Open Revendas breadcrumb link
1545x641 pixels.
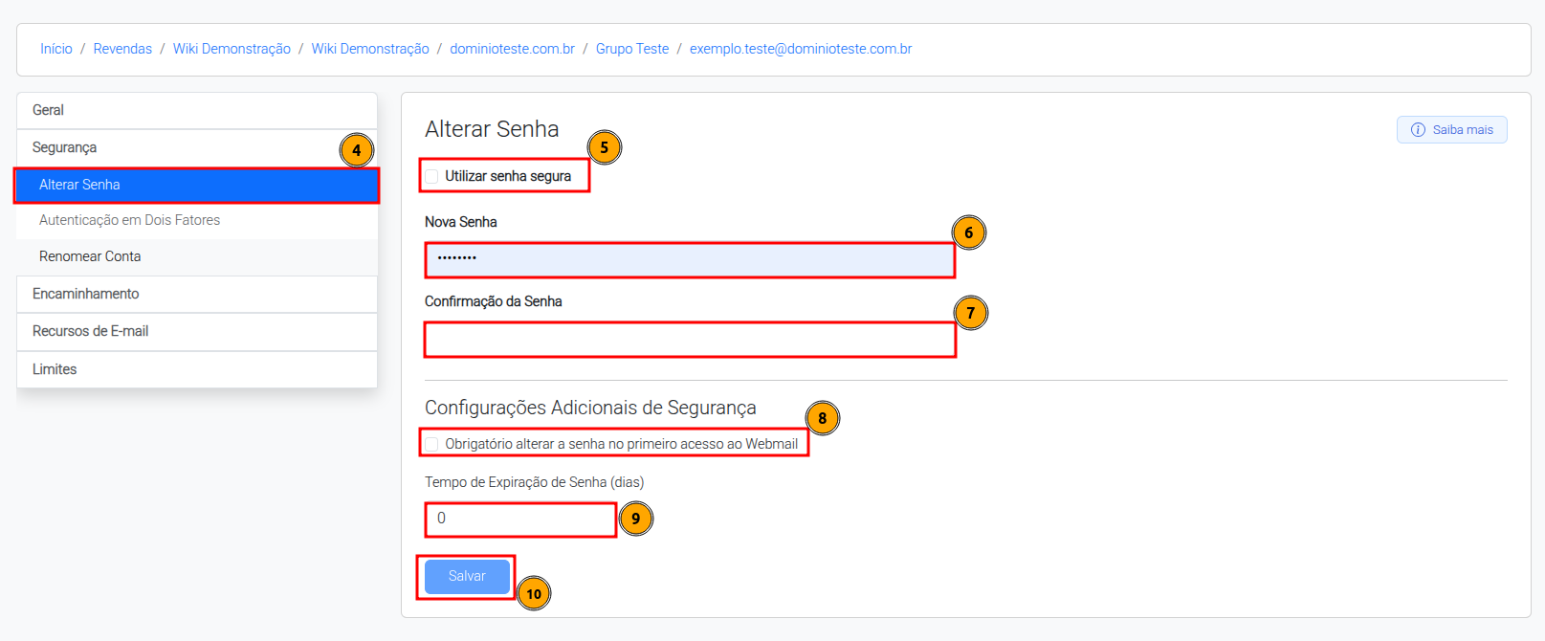pos(122,49)
